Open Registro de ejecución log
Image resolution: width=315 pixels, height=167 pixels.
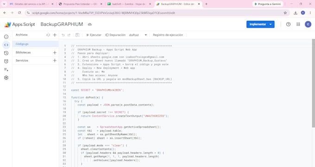click(x=168, y=35)
